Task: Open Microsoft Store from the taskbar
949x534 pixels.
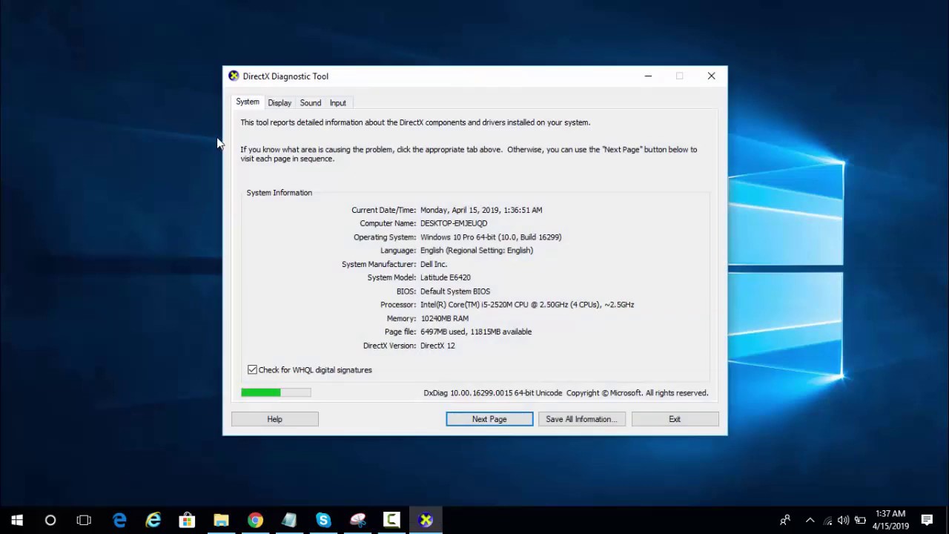Action: pyautogui.click(x=187, y=521)
